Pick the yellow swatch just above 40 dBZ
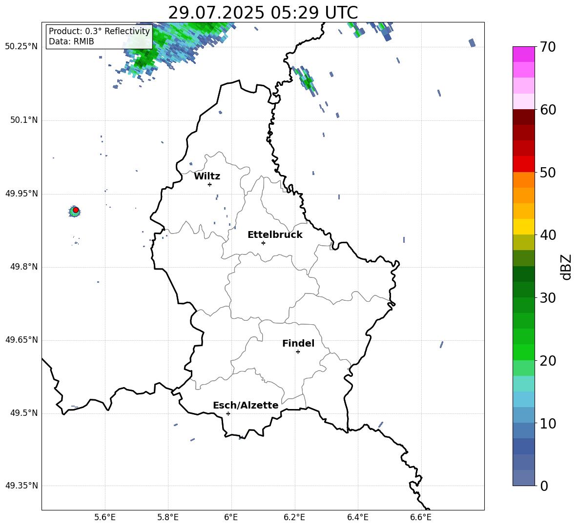This screenshot has height=527, width=578. (x=523, y=227)
